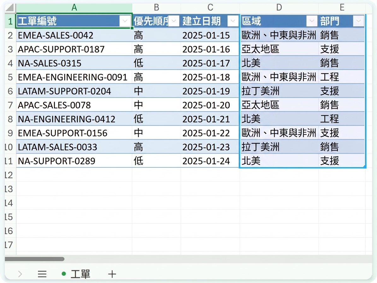Click 北美 in NA-SUPPORT-0289 row

[279, 161]
